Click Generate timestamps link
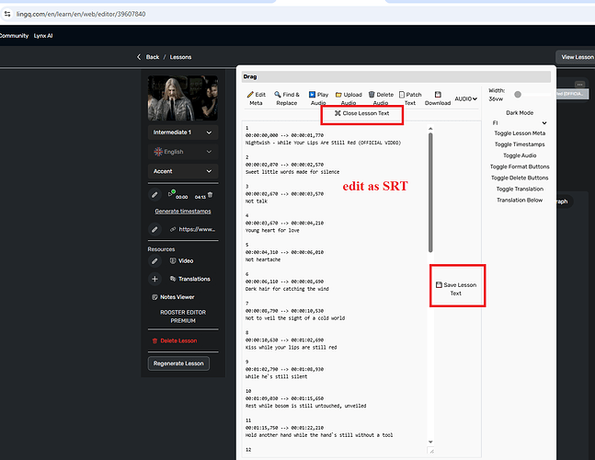Screen dimensions: 595x460 click(183, 211)
